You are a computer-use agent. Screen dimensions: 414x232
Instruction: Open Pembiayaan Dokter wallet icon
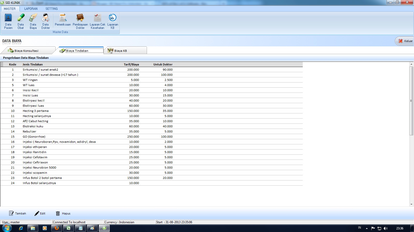(80, 21)
